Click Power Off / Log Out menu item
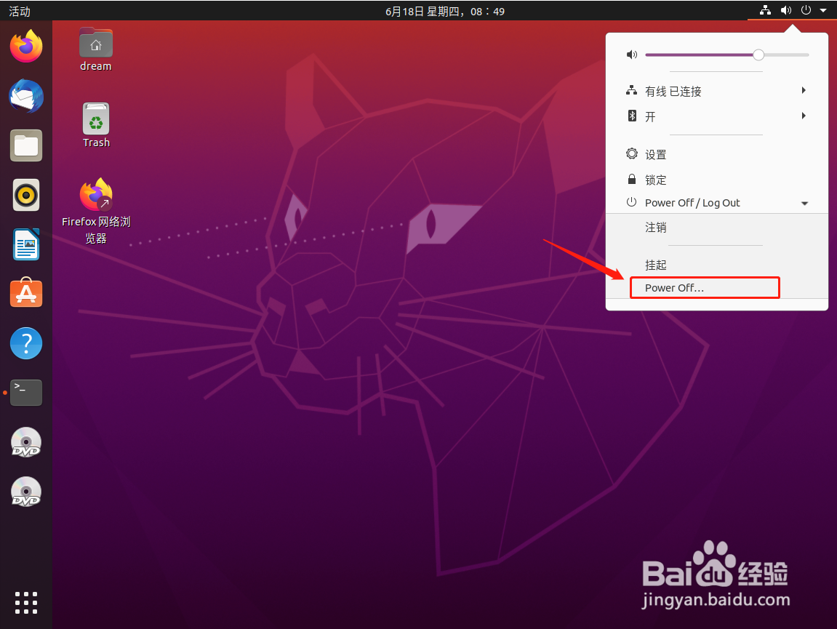Image resolution: width=837 pixels, height=629 pixels. [717, 203]
